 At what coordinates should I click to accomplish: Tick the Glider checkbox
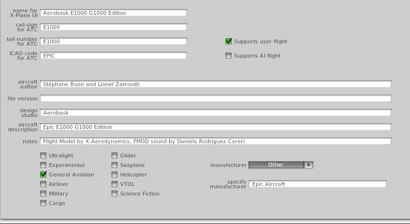pos(114,156)
